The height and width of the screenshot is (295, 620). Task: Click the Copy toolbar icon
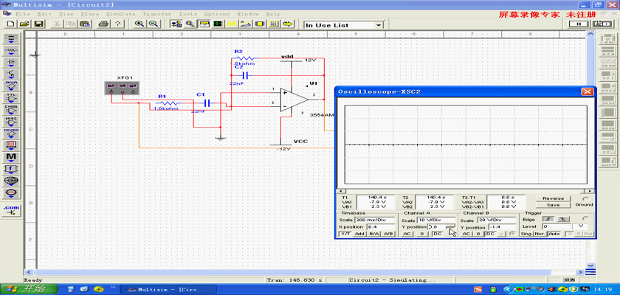pos(71,24)
